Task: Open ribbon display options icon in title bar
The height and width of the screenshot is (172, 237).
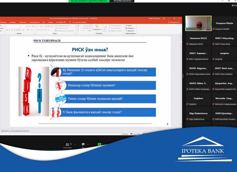Action: pyautogui.click(x=164, y=18)
